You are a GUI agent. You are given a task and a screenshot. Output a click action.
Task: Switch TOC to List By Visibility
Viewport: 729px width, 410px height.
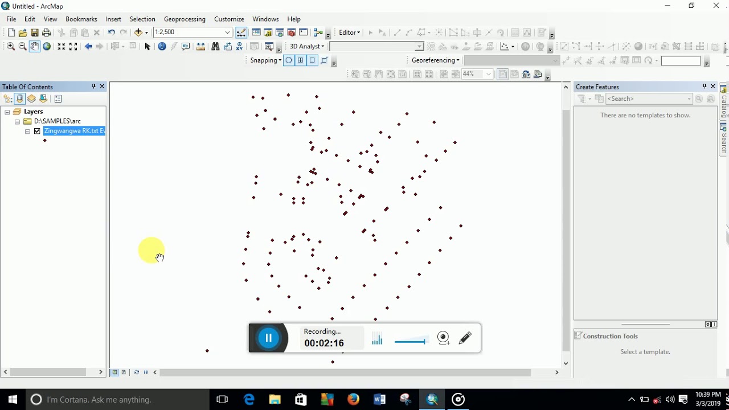pyautogui.click(x=31, y=99)
